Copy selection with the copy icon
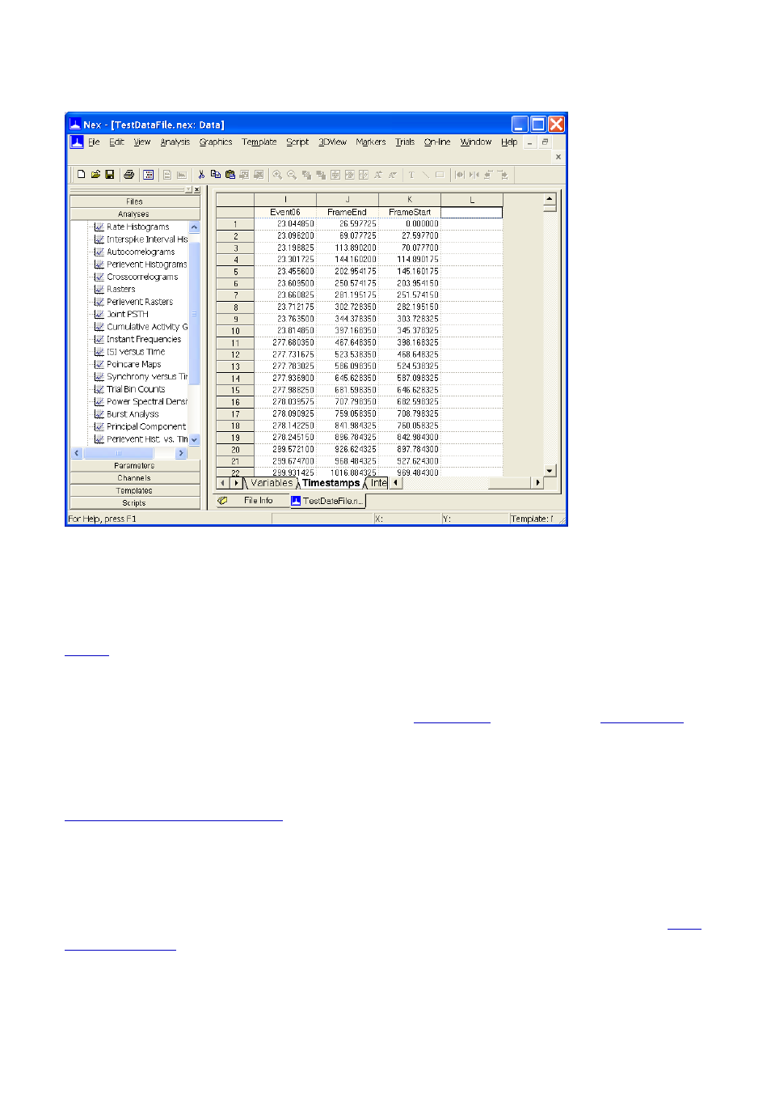 point(216,175)
